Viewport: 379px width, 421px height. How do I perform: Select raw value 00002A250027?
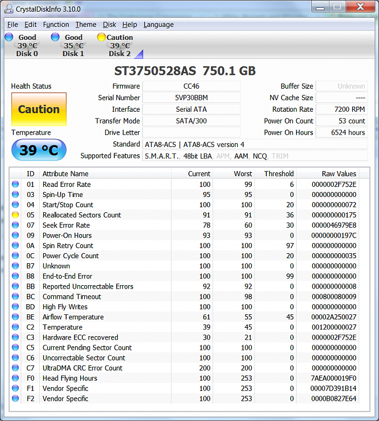334,317
